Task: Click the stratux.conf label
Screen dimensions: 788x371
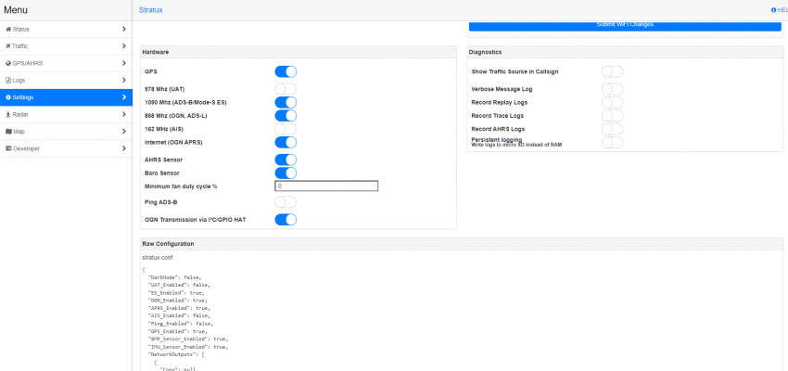Action: pos(157,258)
